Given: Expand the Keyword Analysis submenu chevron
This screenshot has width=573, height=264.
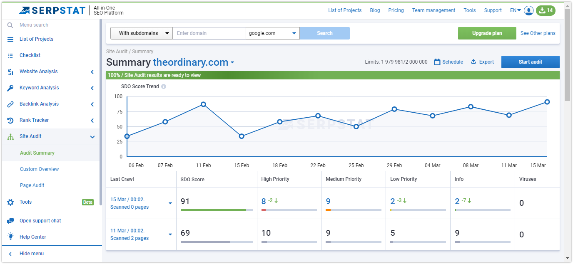Looking at the screenshot, I should (x=92, y=88).
